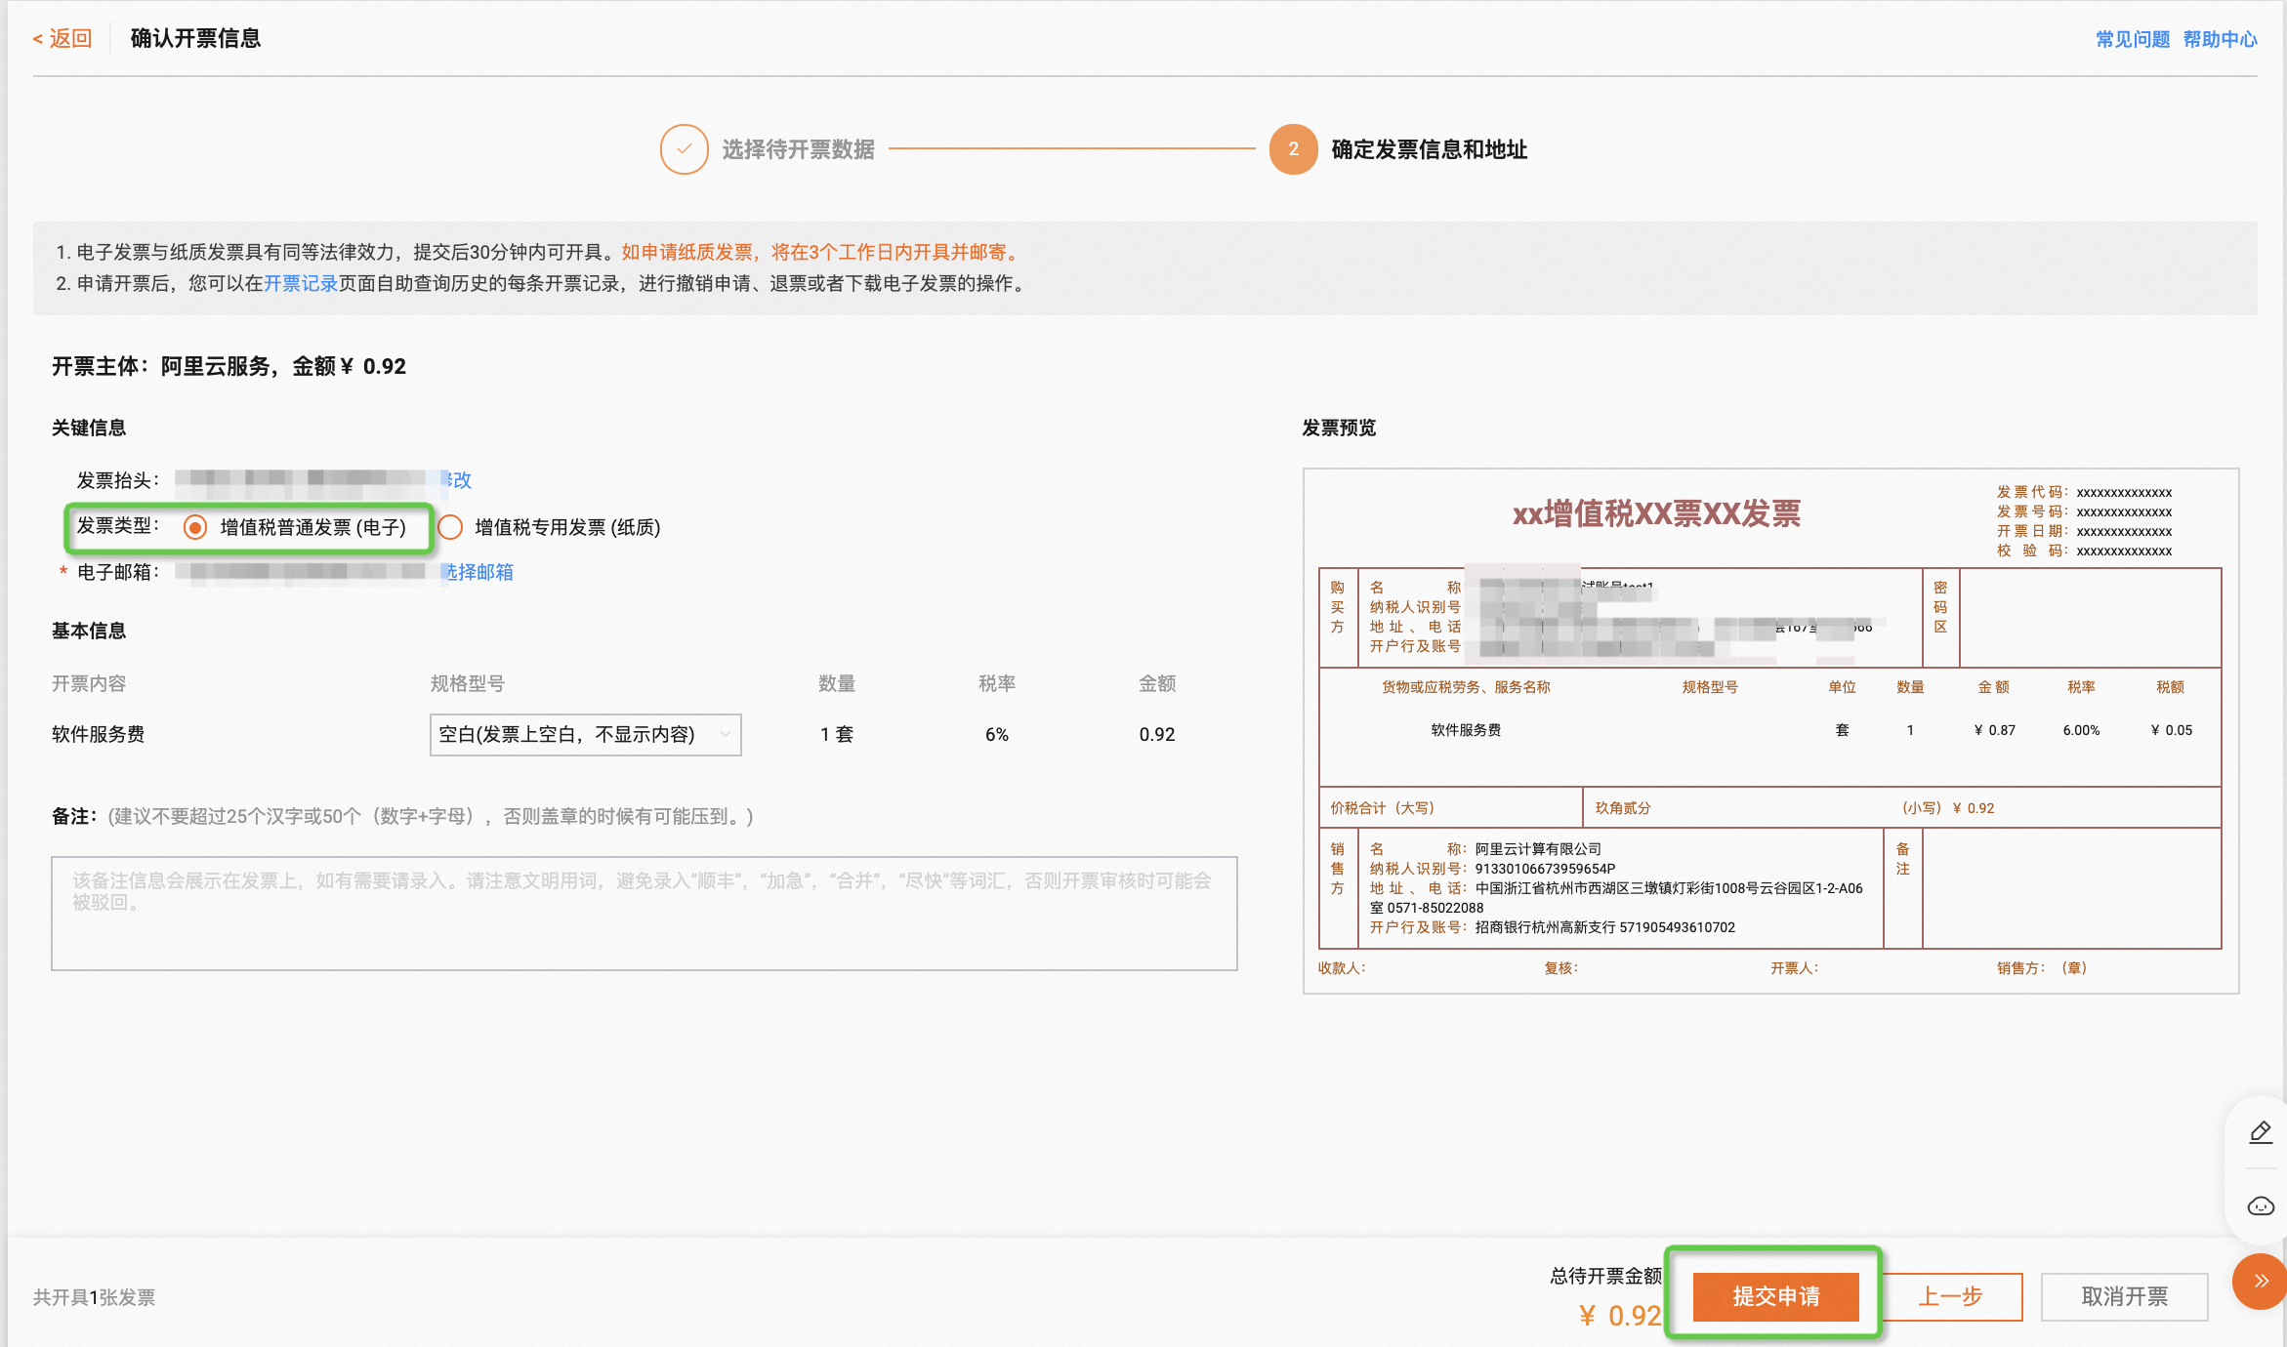Click the step 2 orange circle
This screenshot has height=1347, width=2287.
1293,149
